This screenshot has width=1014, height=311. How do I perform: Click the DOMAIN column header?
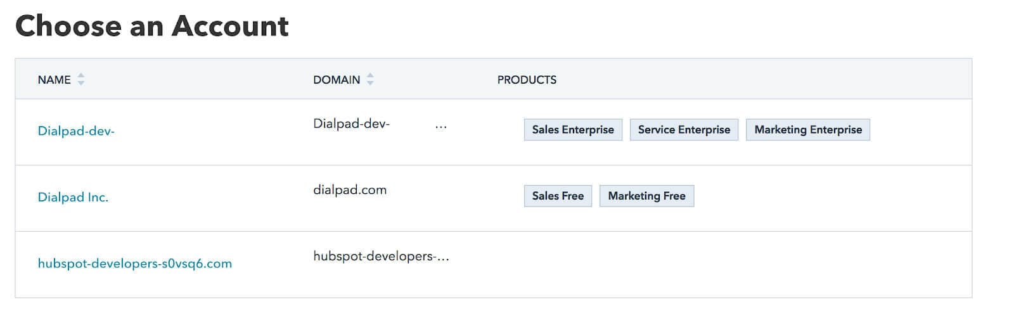point(337,80)
